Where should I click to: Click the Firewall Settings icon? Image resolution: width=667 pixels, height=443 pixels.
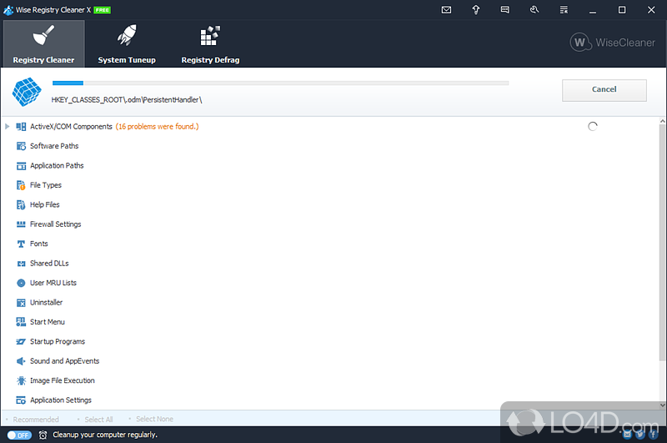click(x=21, y=224)
